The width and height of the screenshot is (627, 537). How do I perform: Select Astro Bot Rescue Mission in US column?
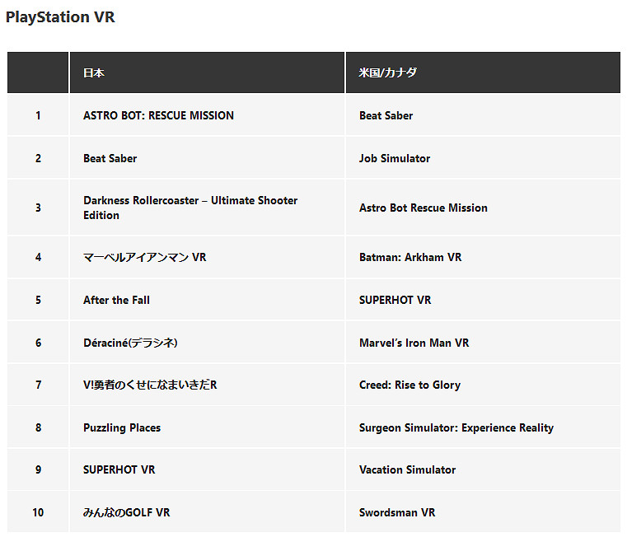[x=423, y=208]
